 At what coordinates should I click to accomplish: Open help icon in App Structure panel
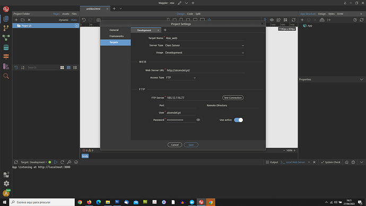point(355,20)
